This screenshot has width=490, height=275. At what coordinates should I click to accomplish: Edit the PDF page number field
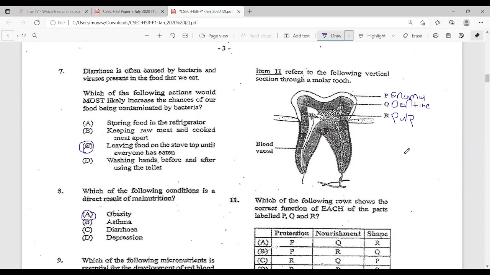click(x=8, y=36)
